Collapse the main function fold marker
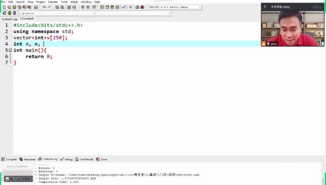Image resolution: width=326 pixels, height=185 pixels. pyautogui.click(x=10, y=50)
